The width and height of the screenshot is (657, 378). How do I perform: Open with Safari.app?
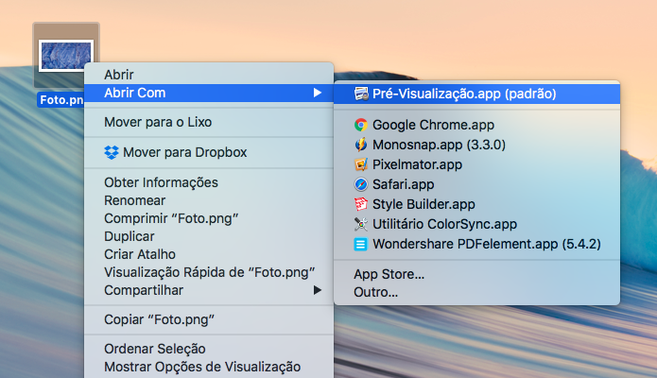[x=476, y=184]
